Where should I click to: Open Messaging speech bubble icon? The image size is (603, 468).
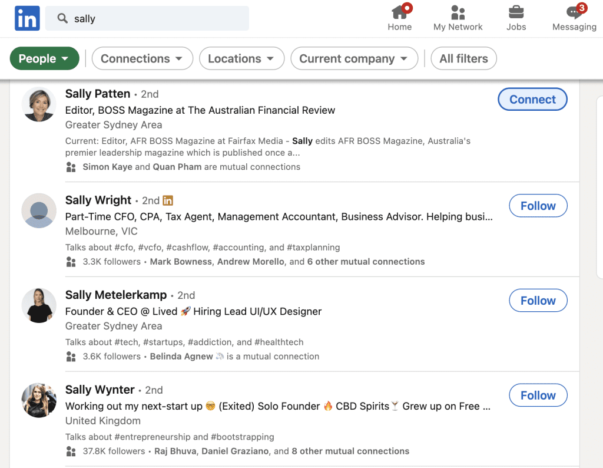tap(574, 12)
